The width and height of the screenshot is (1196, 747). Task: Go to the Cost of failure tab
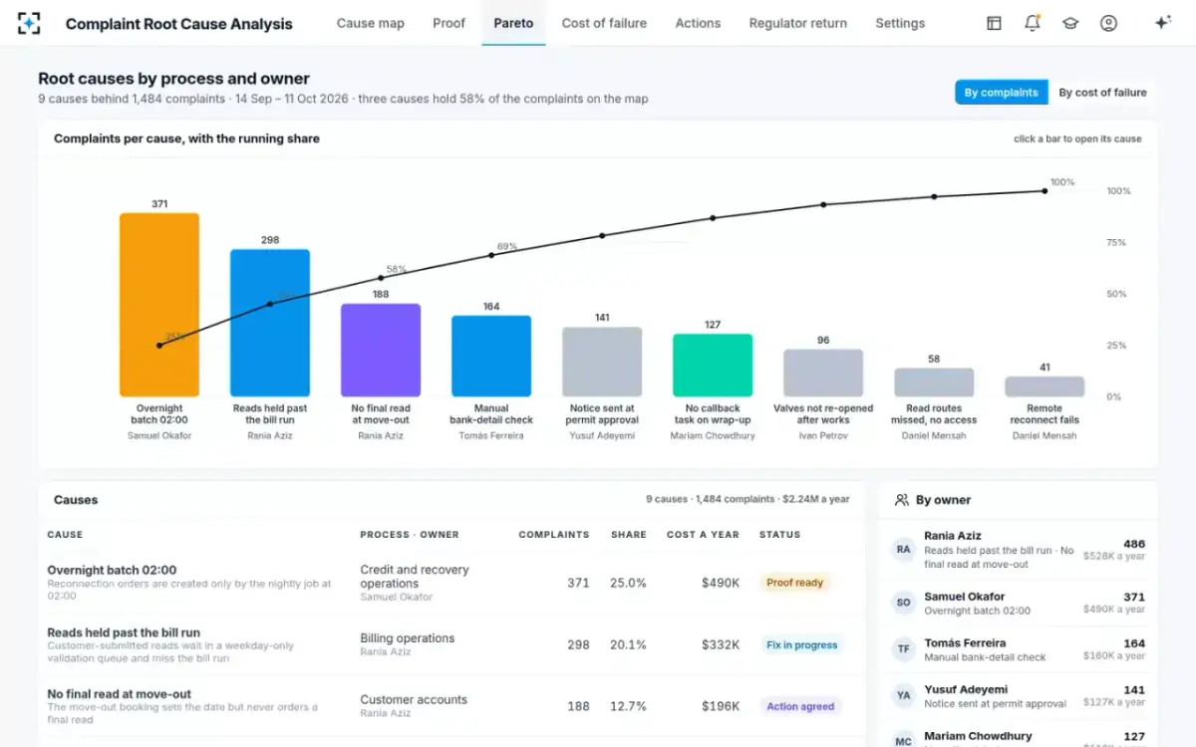(x=604, y=23)
